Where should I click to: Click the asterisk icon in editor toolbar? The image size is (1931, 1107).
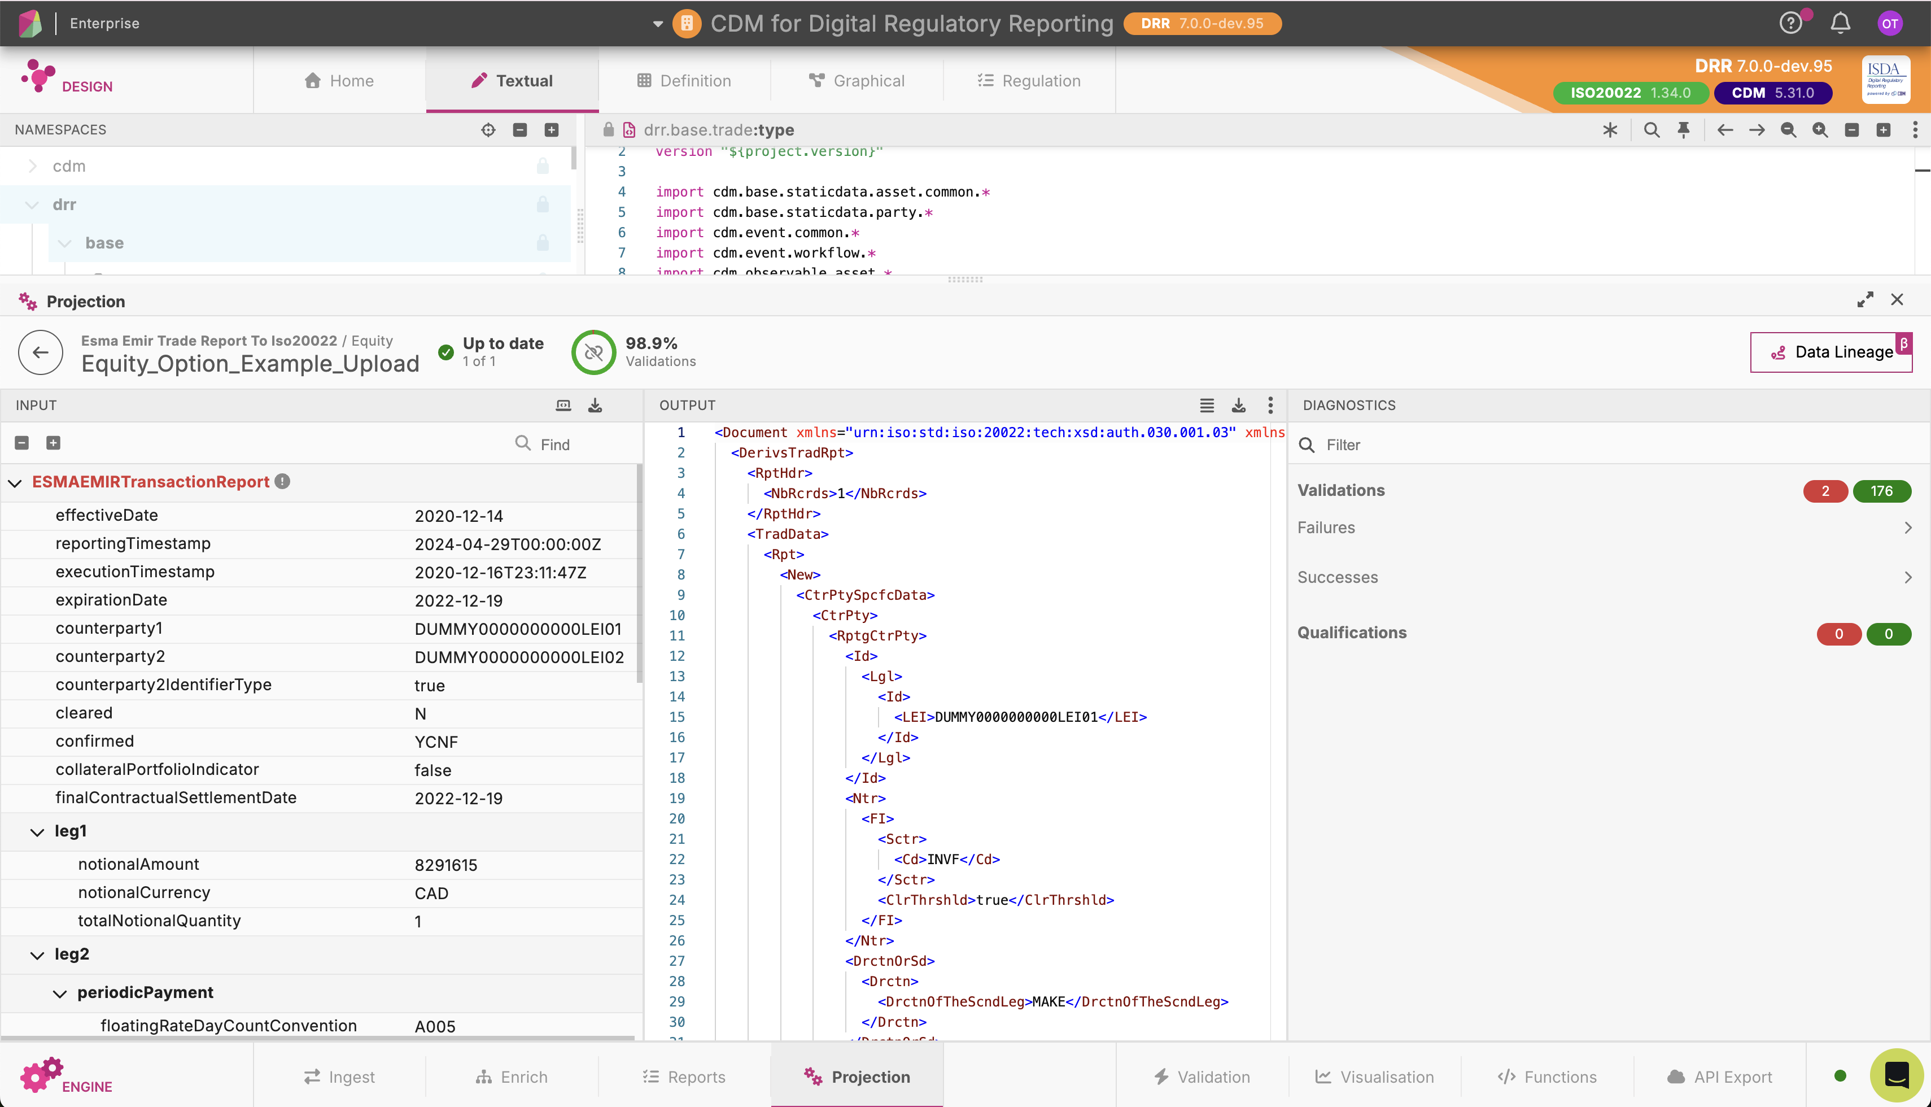coord(1610,130)
